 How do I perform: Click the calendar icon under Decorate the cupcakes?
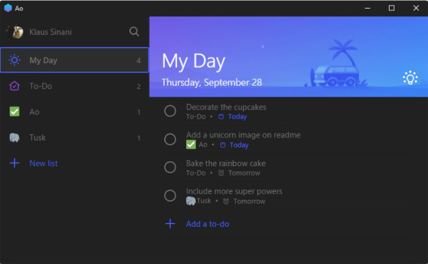pyautogui.click(x=221, y=117)
